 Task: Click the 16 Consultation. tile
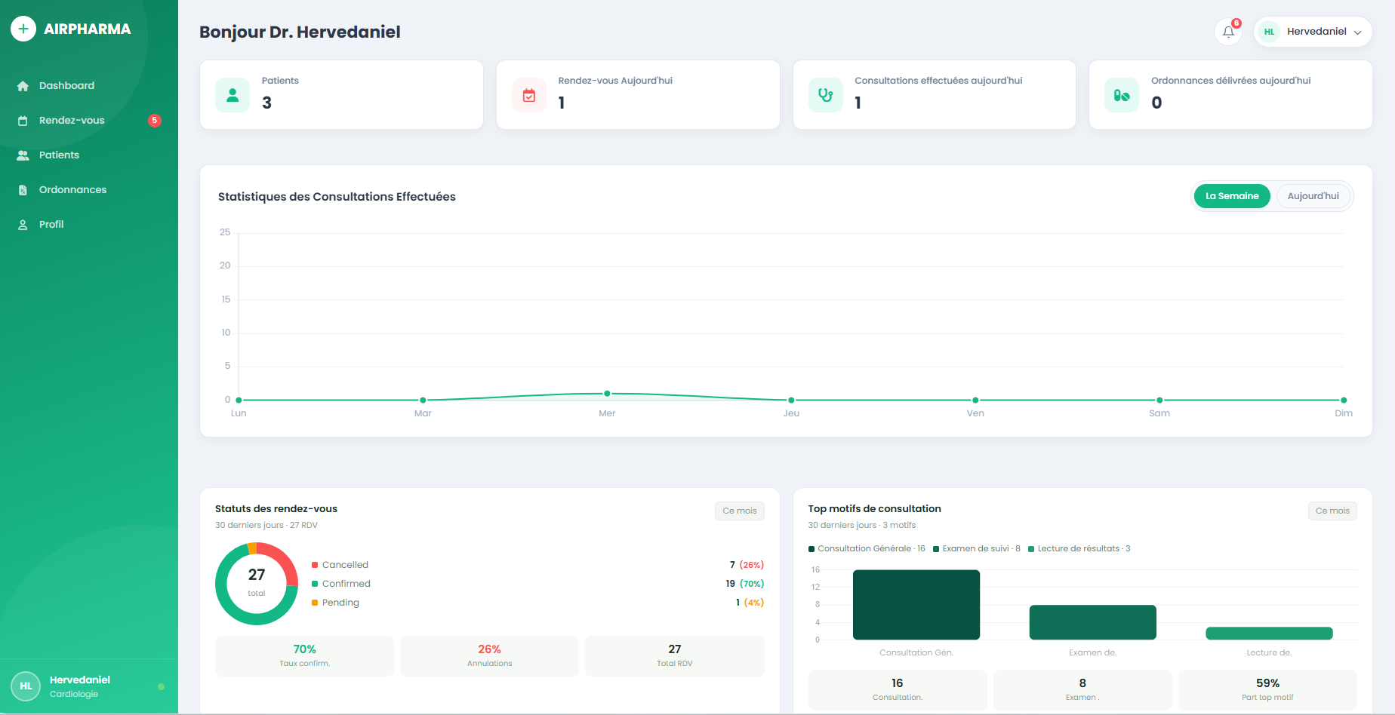point(898,690)
